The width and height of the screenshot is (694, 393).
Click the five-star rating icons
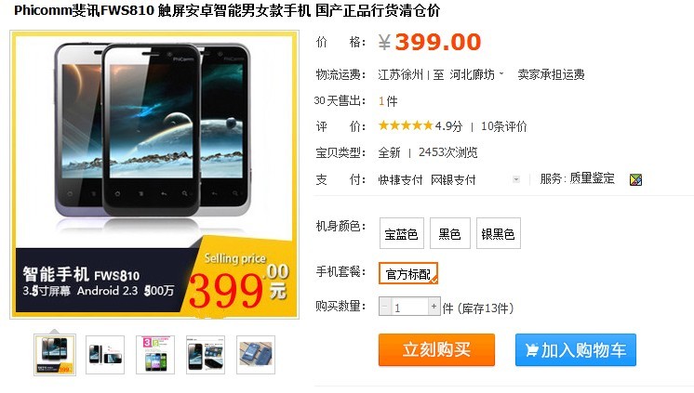click(406, 126)
